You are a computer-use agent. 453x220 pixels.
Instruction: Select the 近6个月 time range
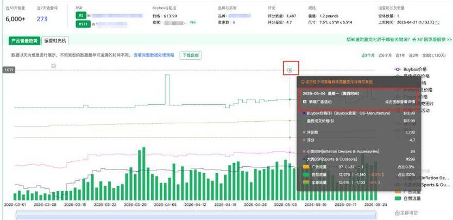[x=385, y=55]
